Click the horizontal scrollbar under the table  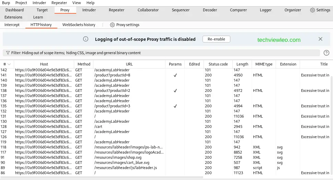tap(103, 177)
